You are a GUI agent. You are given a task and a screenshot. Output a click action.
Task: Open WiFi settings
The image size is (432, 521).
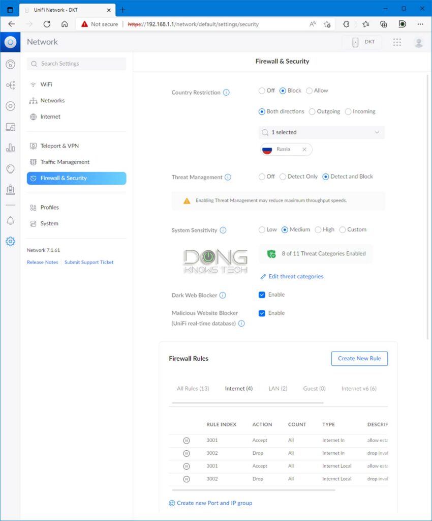(77, 84)
